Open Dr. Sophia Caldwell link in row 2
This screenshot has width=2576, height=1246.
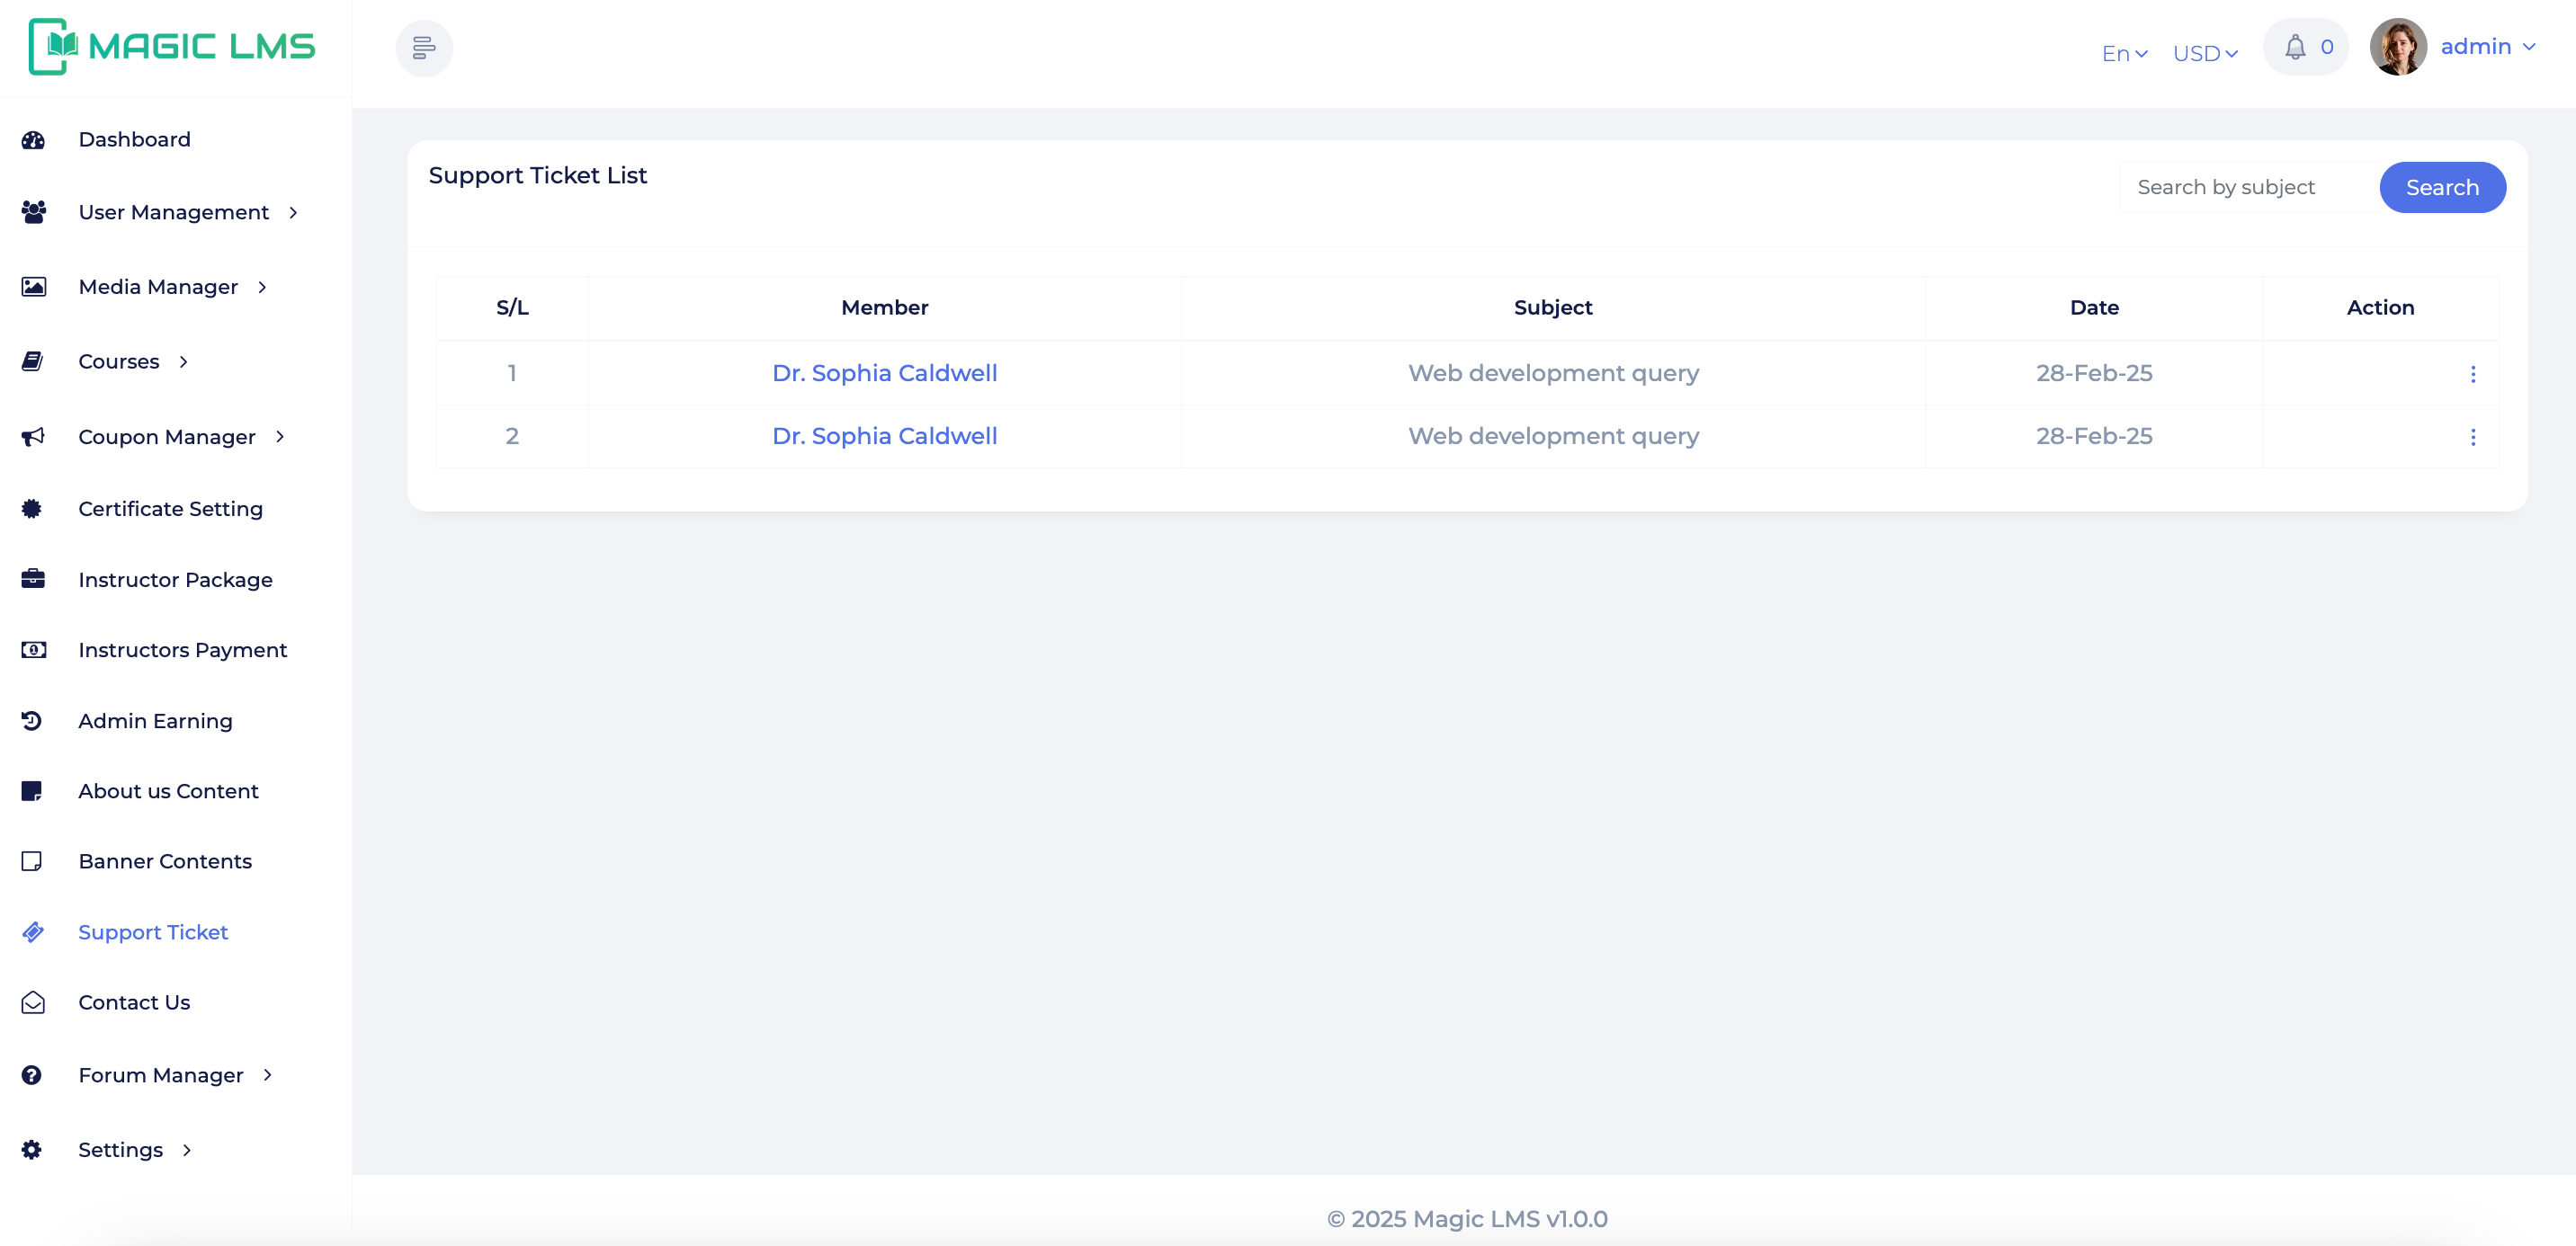(x=884, y=436)
